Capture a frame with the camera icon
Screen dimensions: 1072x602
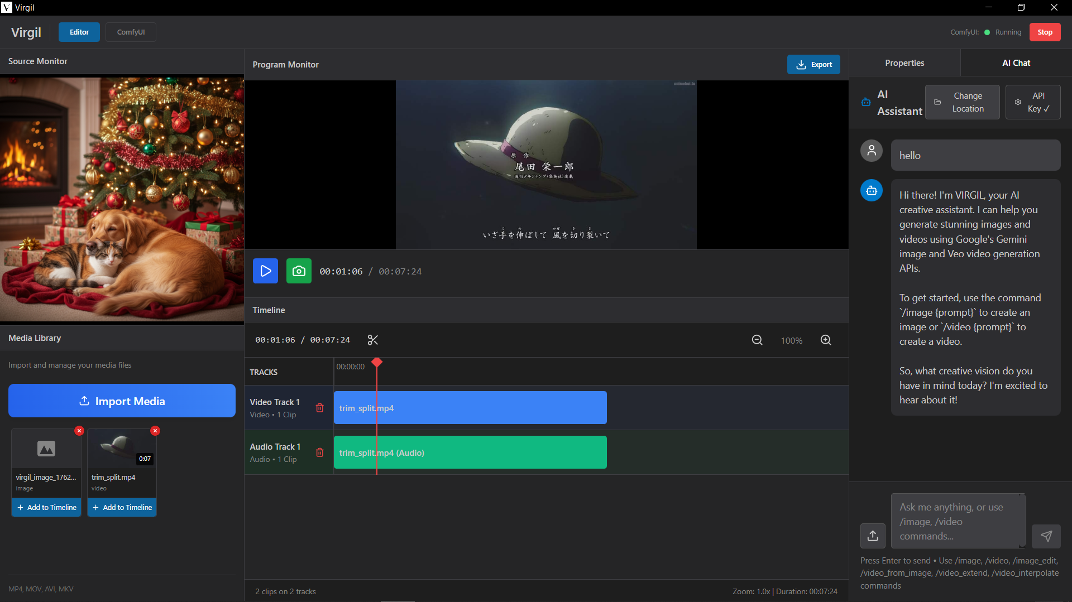[298, 271]
